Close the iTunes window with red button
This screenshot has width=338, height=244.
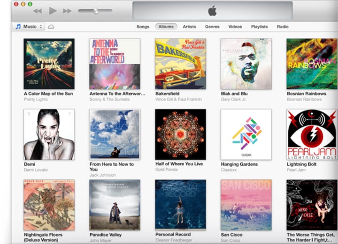(x=16, y=4)
